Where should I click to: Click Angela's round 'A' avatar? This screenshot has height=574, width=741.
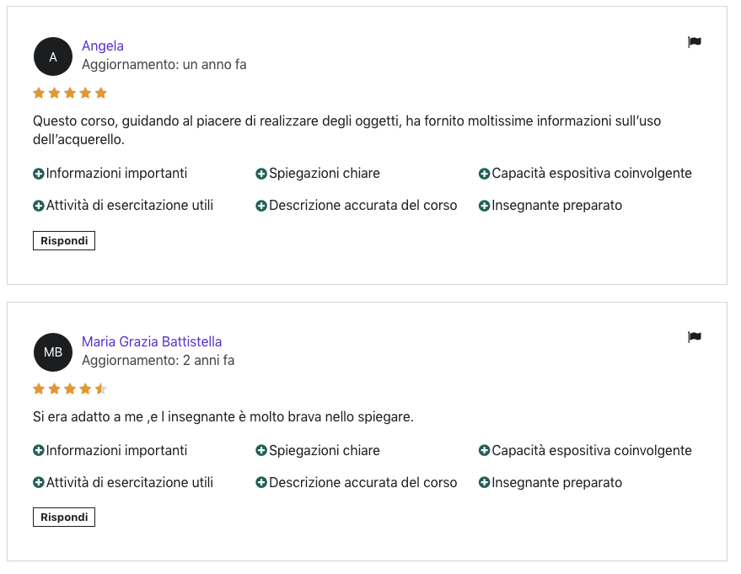tap(53, 56)
